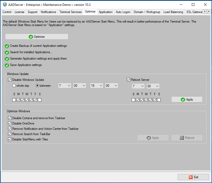Open Reboot Server minute dropdown
This screenshot has width=212, height=183.
tap(153, 86)
